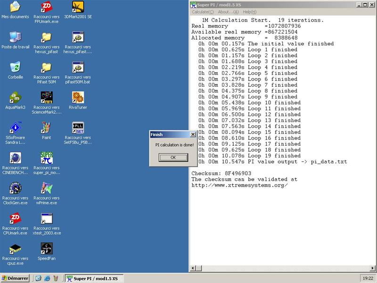
Task: Click the right arrow of horizontal scrollbar
Action: (x=372, y=268)
